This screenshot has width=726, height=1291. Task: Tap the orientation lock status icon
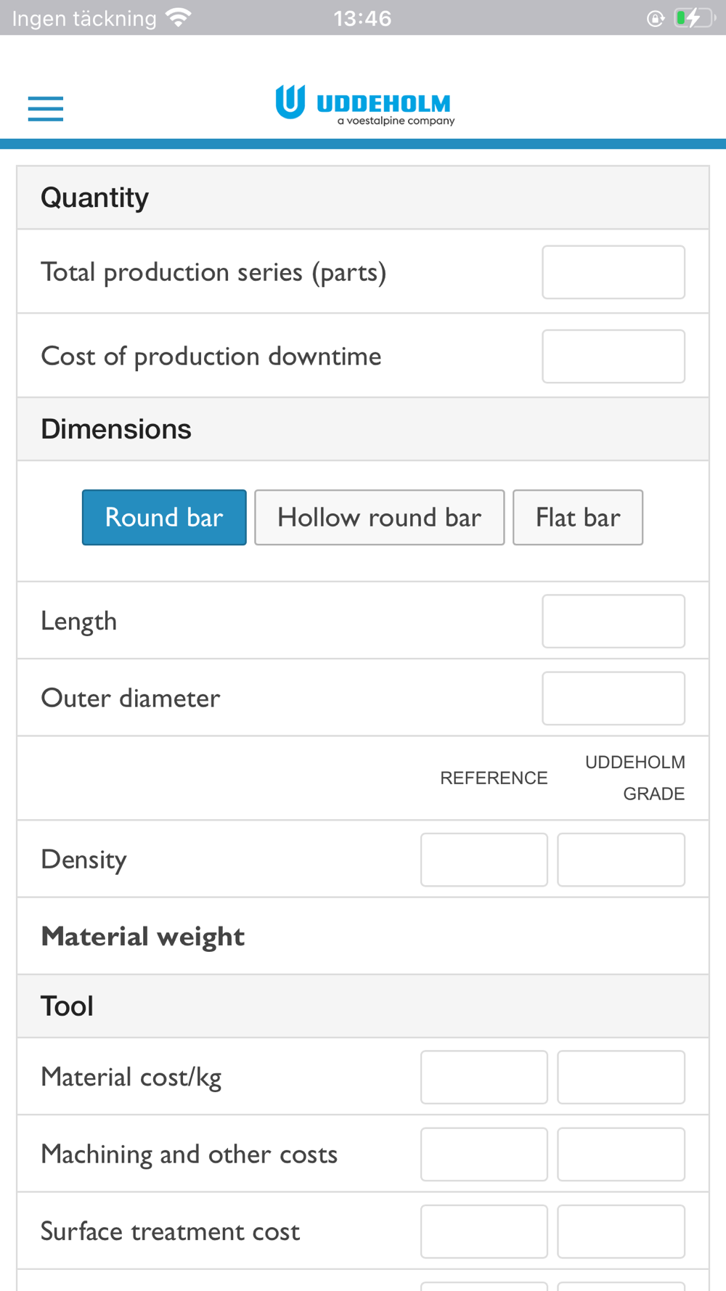click(x=656, y=18)
